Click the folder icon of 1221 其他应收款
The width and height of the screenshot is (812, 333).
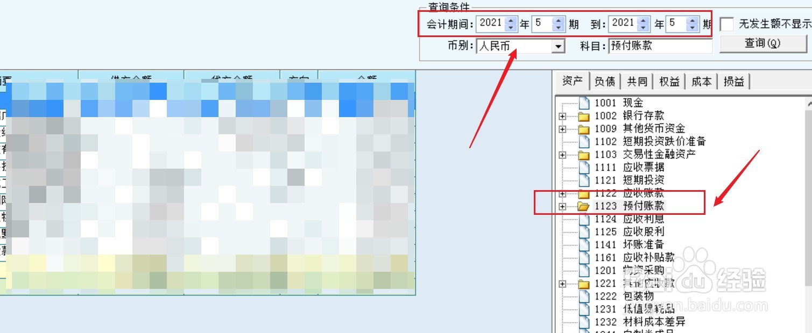(584, 284)
